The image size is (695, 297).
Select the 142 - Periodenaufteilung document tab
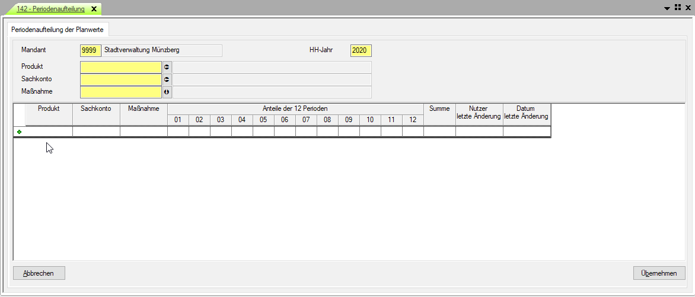tap(50, 9)
